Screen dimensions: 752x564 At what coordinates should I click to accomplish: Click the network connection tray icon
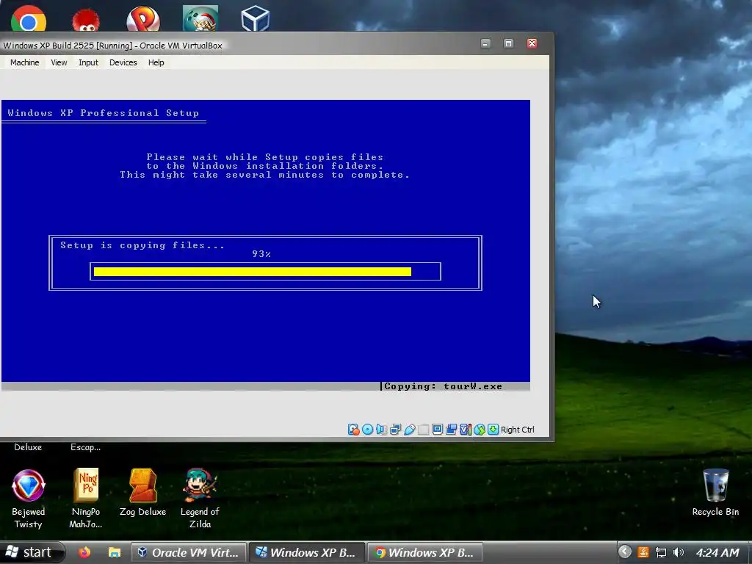click(x=661, y=552)
